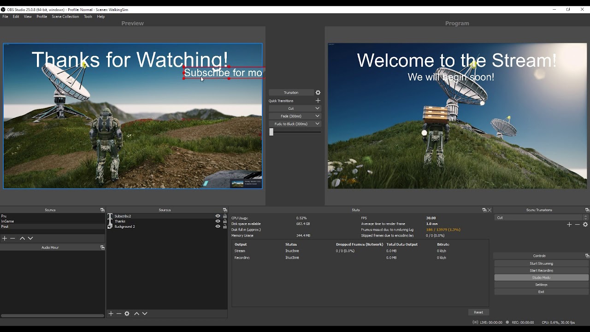Open the Scene Collection menu

pos(65,17)
